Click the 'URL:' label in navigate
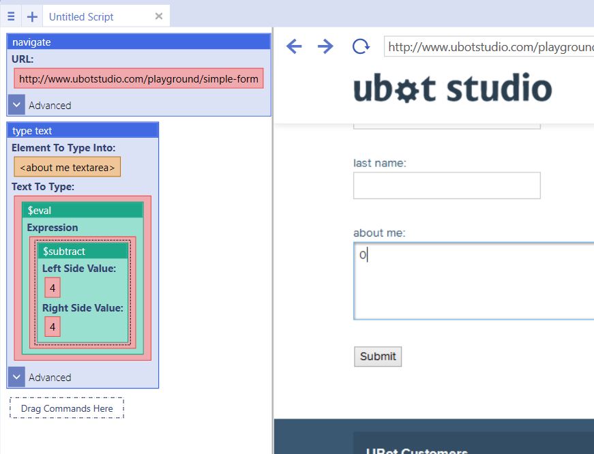 [x=23, y=59]
